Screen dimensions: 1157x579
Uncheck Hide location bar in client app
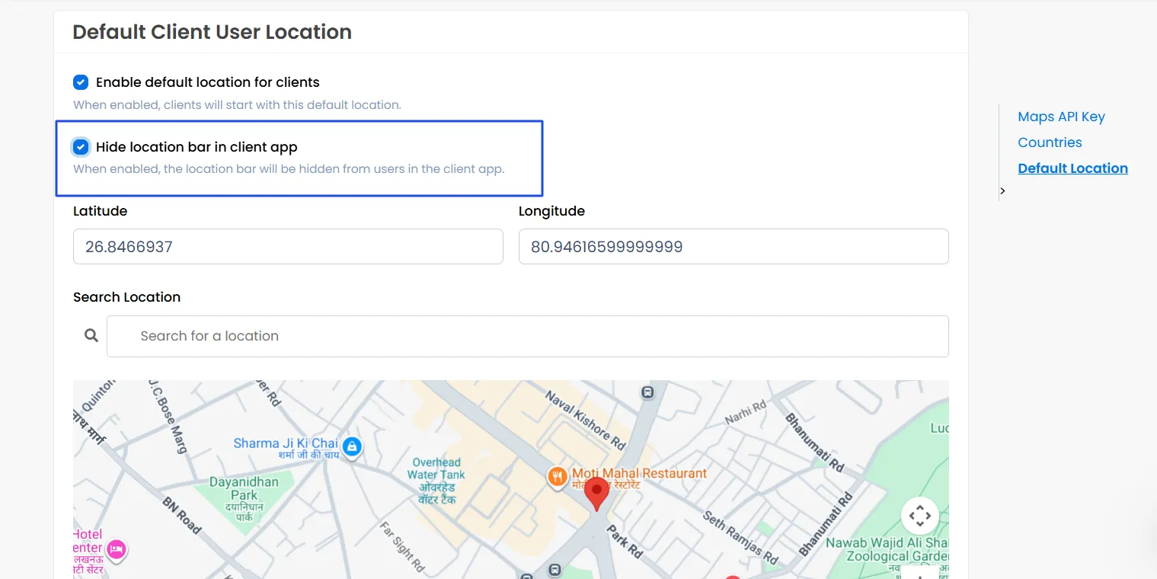point(81,147)
